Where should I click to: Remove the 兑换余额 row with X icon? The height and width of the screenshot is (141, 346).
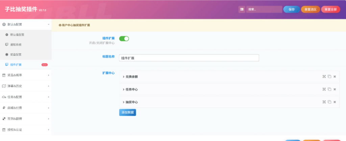[335, 77]
